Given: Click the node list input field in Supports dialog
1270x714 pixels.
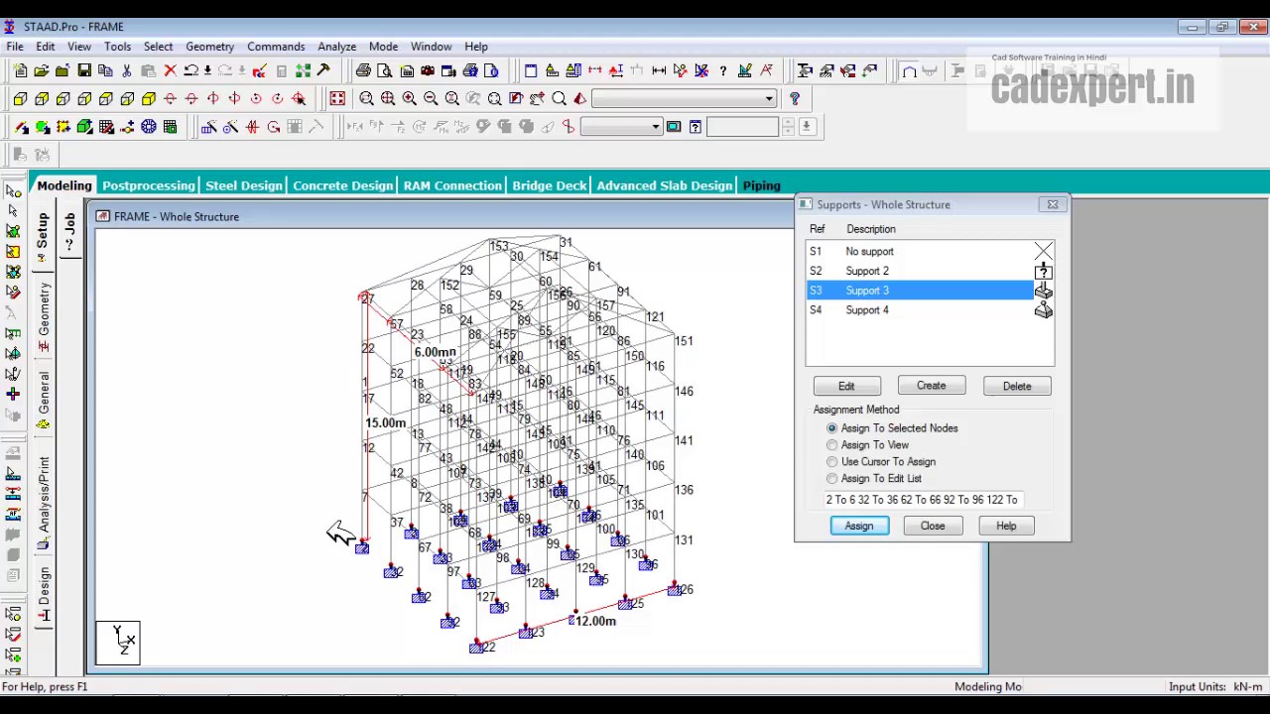Looking at the screenshot, I should pos(923,500).
